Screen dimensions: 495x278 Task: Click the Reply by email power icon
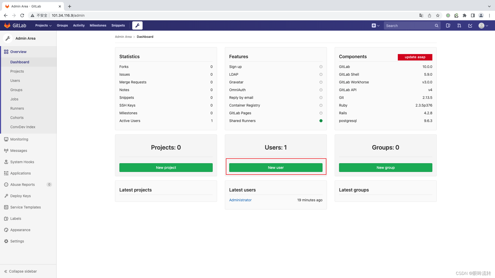(x=321, y=98)
